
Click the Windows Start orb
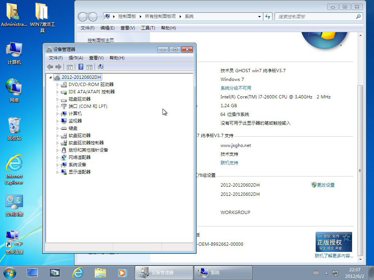pos(9,272)
